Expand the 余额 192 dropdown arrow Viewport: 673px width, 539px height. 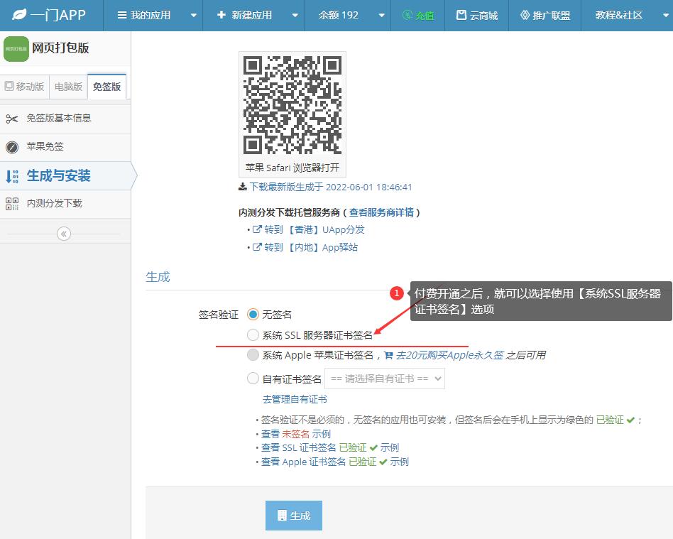381,16
